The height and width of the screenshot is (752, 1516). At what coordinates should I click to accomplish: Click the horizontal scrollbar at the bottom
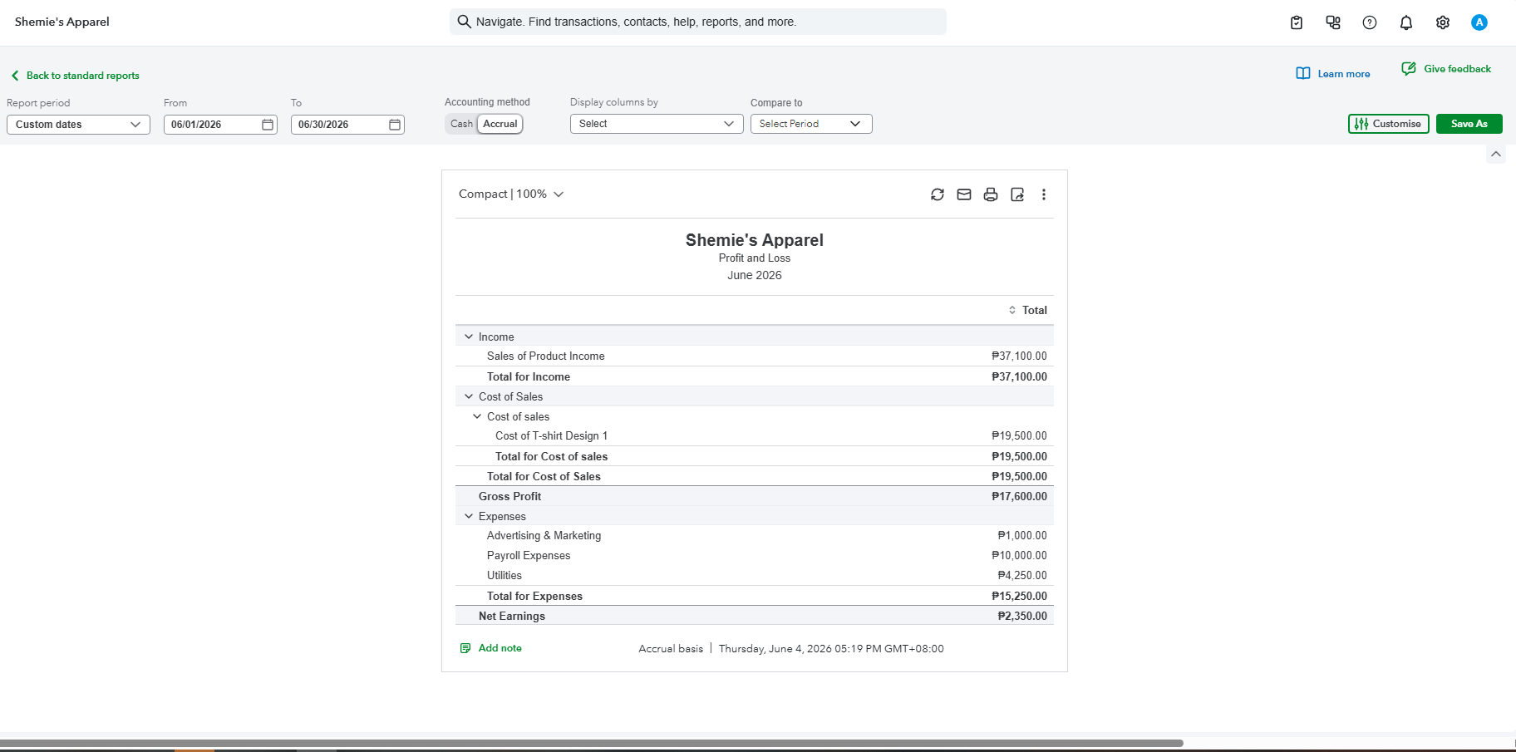click(x=591, y=743)
